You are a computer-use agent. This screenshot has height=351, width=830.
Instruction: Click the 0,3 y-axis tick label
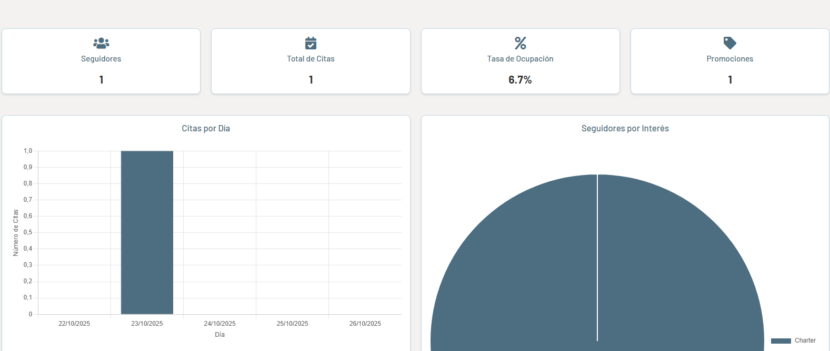tap(28, 265)
